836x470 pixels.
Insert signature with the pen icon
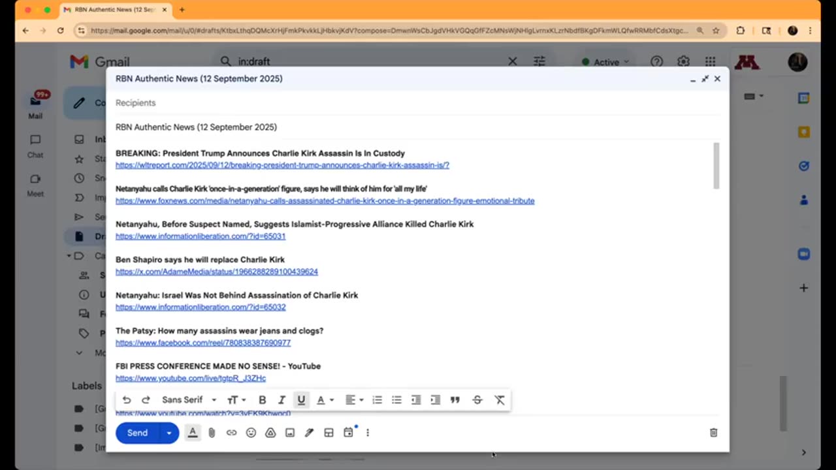(x=310, y=433)
